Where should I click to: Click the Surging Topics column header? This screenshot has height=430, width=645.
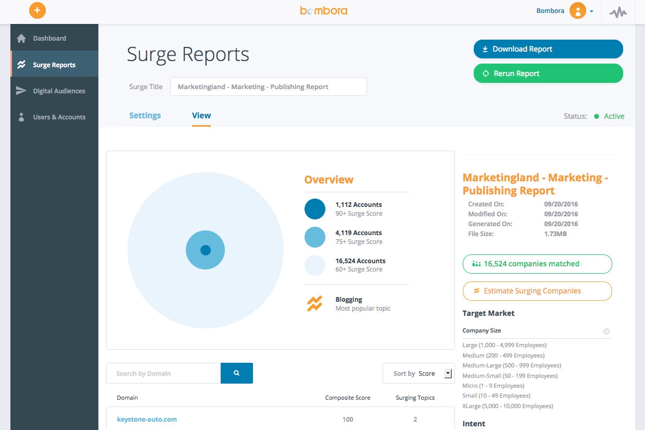pos(415,398)
